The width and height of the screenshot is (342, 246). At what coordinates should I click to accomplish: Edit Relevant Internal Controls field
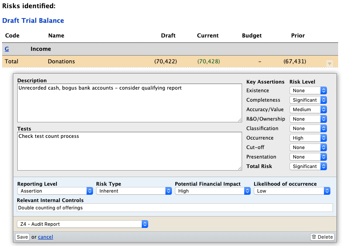click(x=175, y=208)
